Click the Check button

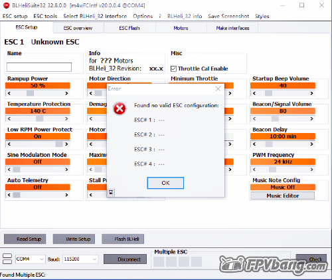click(x=311, y=259)
